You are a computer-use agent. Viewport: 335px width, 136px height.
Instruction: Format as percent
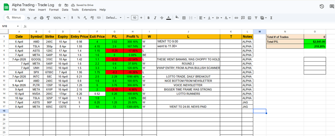coord(79,18)
